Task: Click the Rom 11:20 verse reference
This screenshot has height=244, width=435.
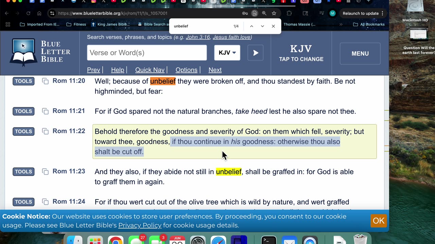Action: point(69,81)
